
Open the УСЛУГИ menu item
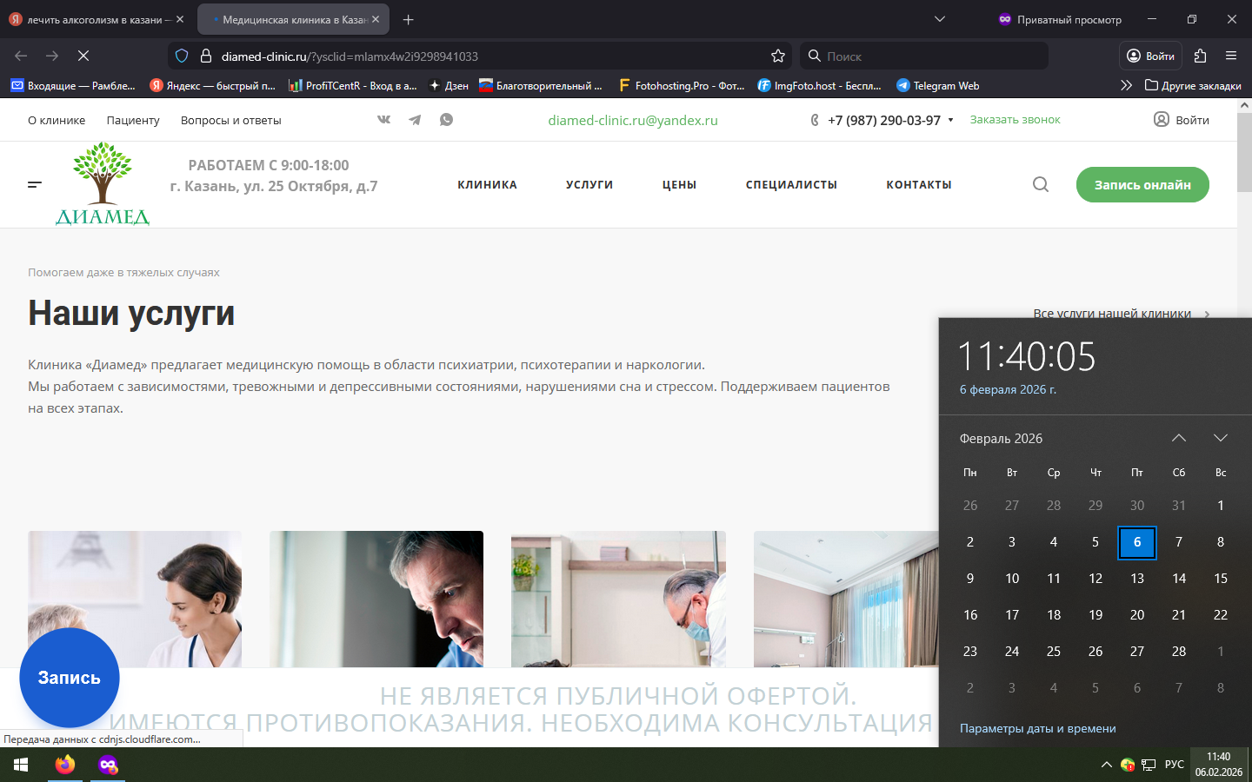(x=589, y=184)
